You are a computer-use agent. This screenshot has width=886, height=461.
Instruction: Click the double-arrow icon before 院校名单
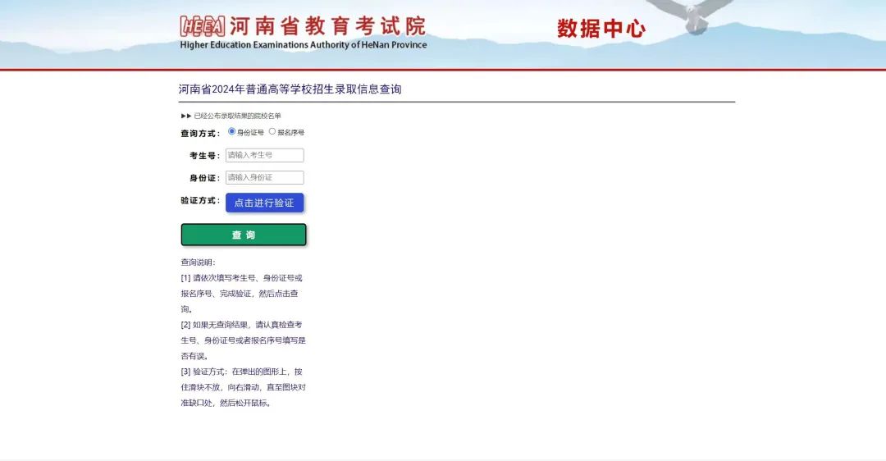point(186,116)
